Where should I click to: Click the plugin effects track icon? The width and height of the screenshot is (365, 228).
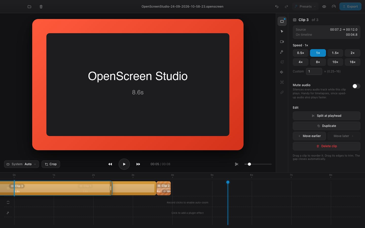click(x=8, y=213)
